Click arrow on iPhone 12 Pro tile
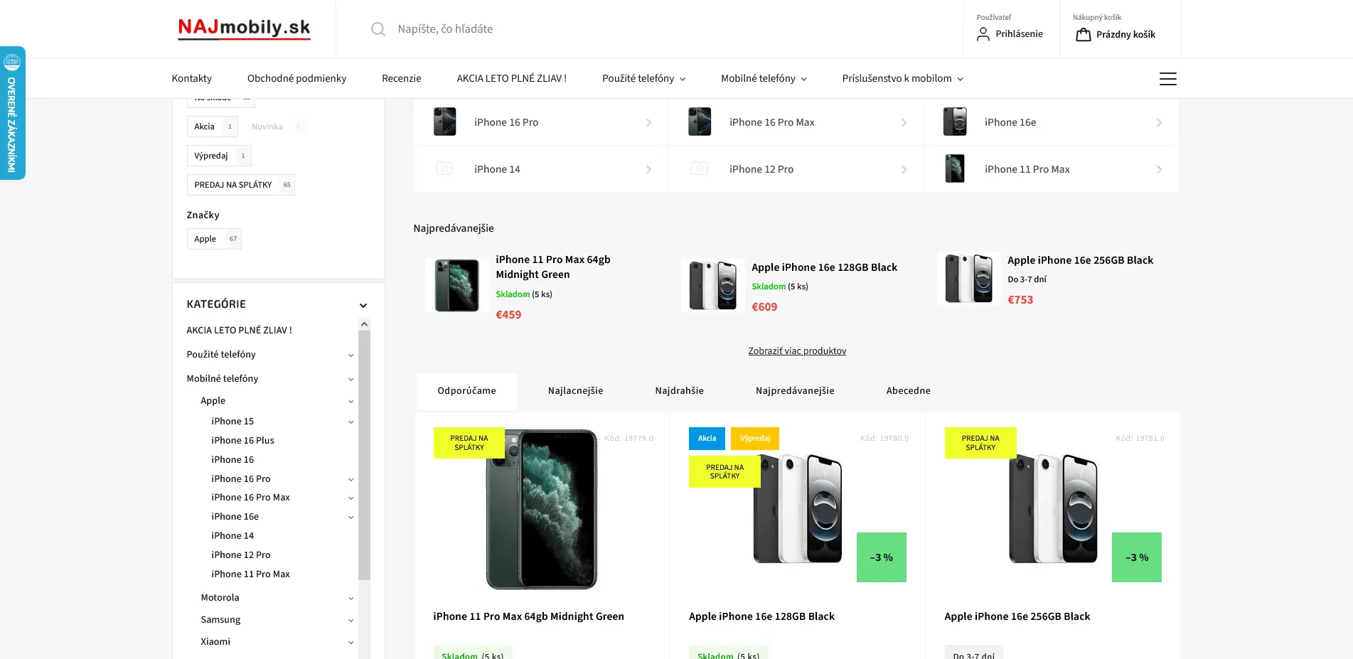The width and height of the screenshot is (1353, 659). 904,170
